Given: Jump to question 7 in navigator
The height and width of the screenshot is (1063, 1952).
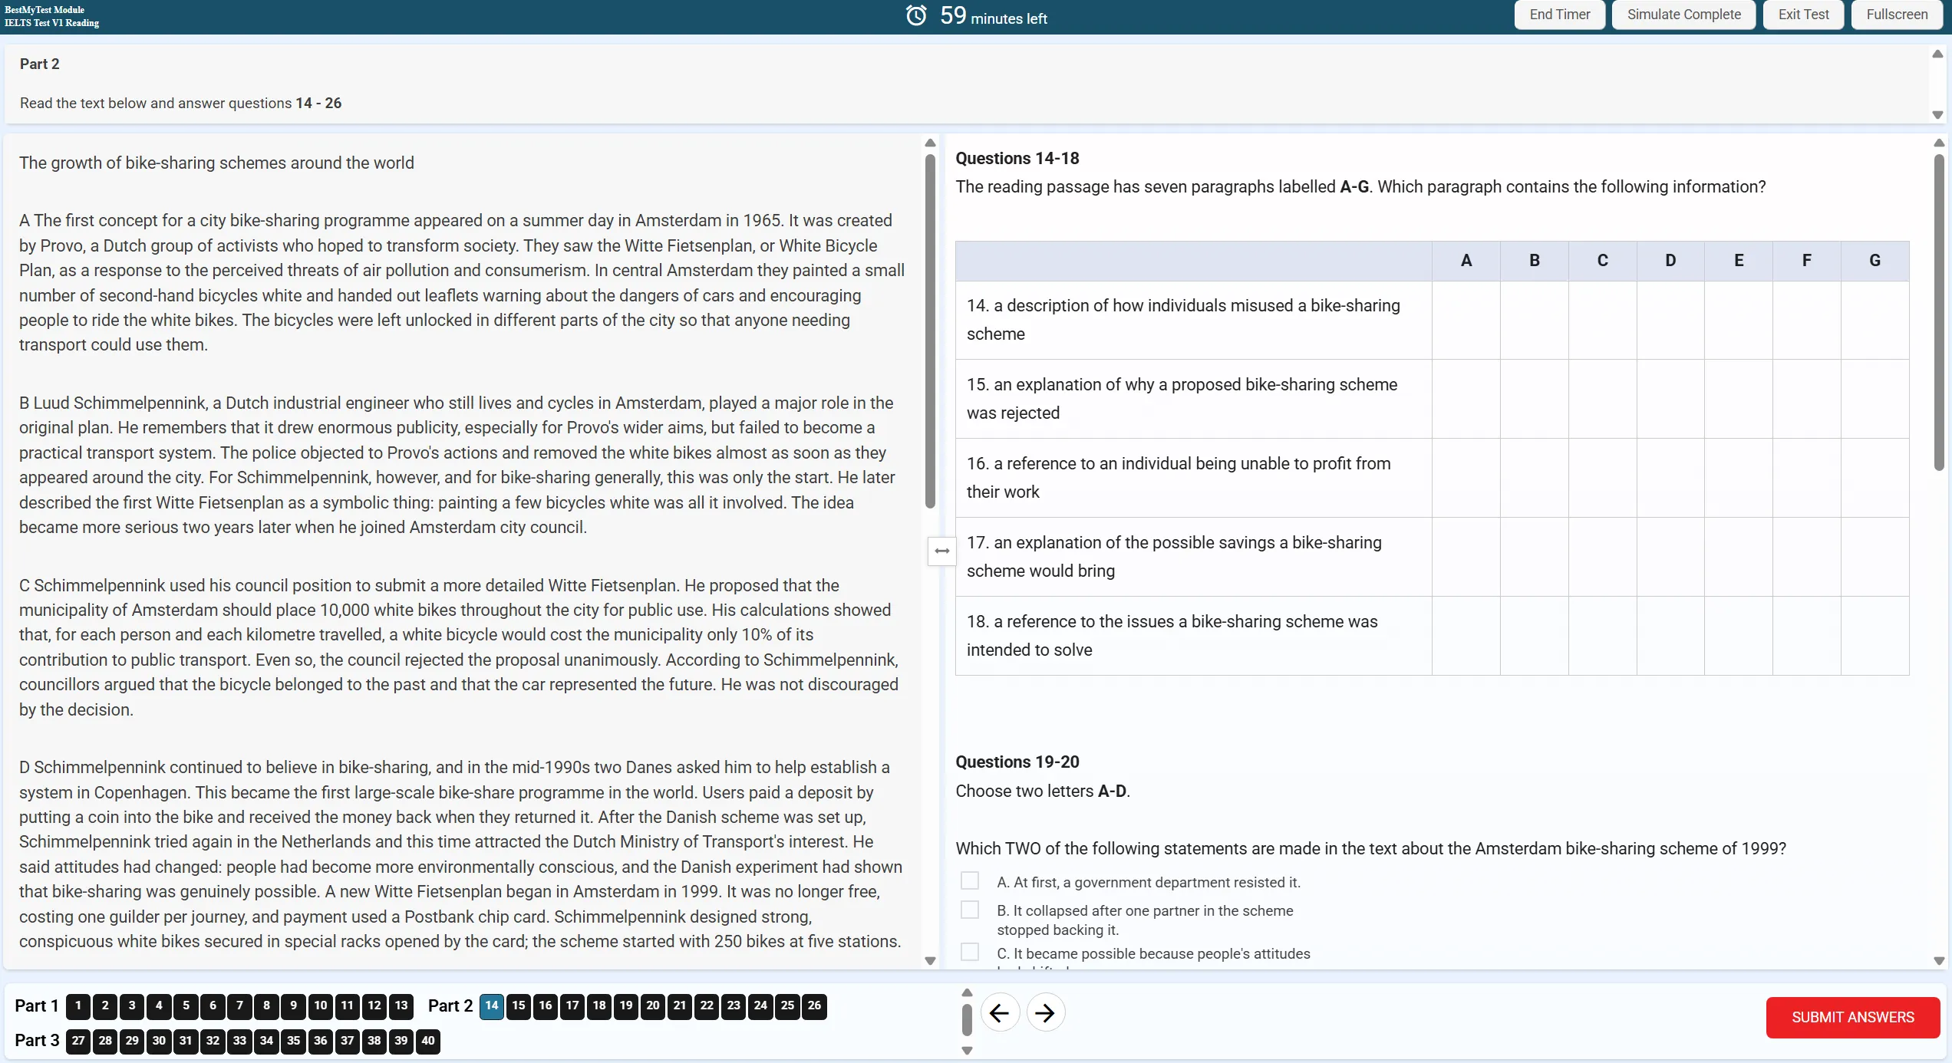Looking at the screenshot, I should point(239,1005).
